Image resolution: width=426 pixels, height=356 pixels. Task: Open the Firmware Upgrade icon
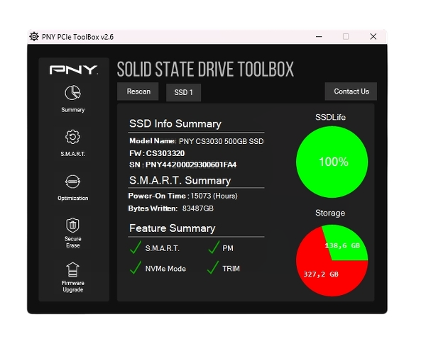(72, 269)
